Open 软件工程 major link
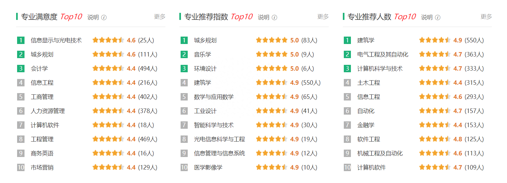Viewport: 507px width, 183px height. pyautogui.click(x=369, y=139)
